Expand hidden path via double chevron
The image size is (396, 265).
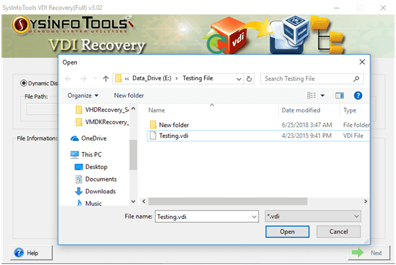coord(127,79)
